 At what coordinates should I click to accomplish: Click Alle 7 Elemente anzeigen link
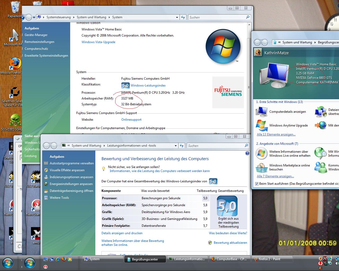tap(275, 176)
